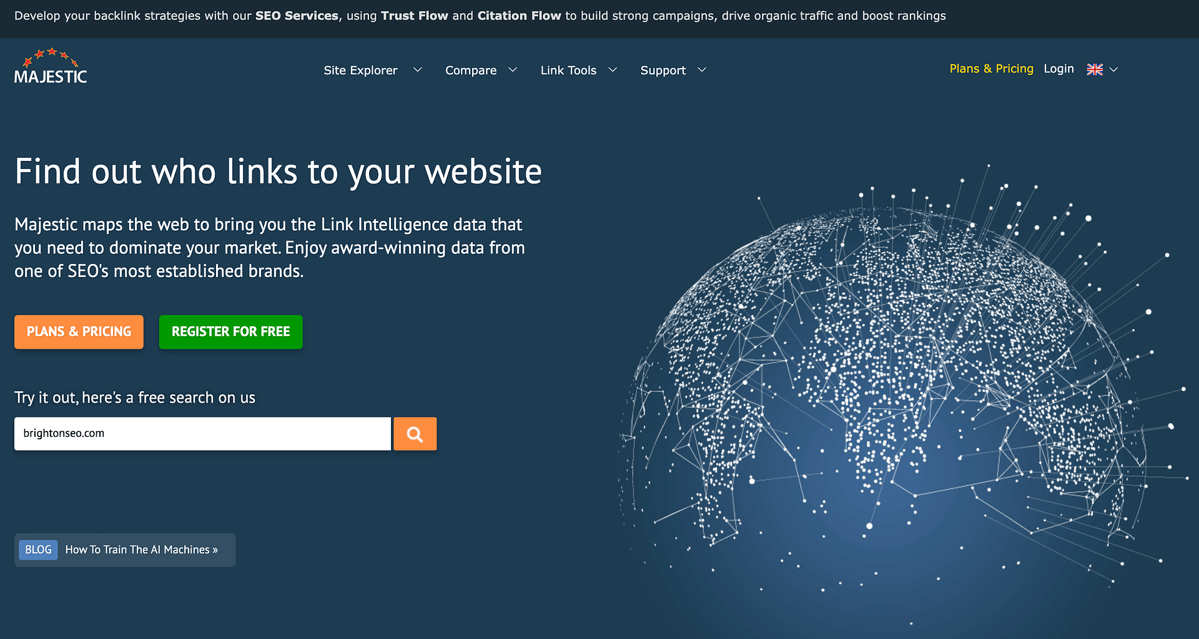The width and height of the screenshot is (1199, 639).
Task: Click Trust Flow in top banner
Action: (x=415, y=16)
